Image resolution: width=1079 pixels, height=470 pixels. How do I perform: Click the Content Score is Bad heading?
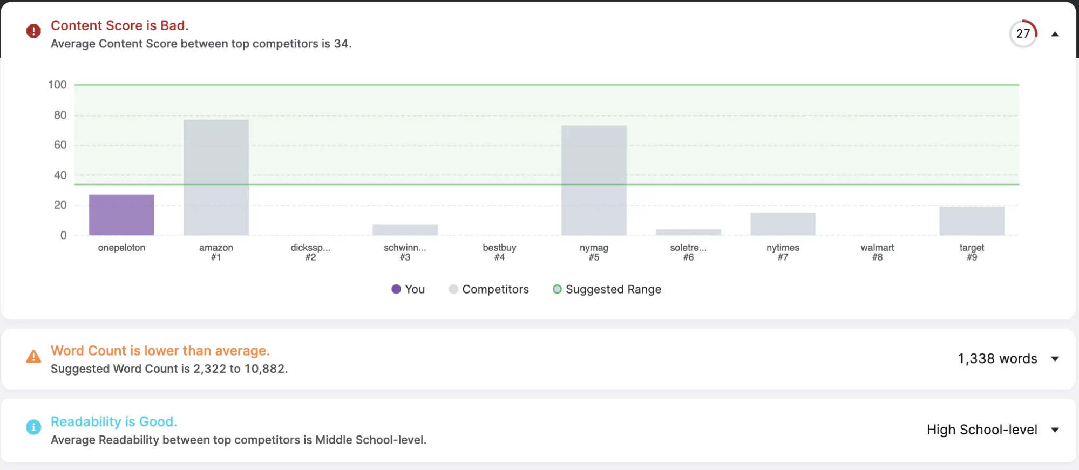pyautogui.click(x=120, y=26)
